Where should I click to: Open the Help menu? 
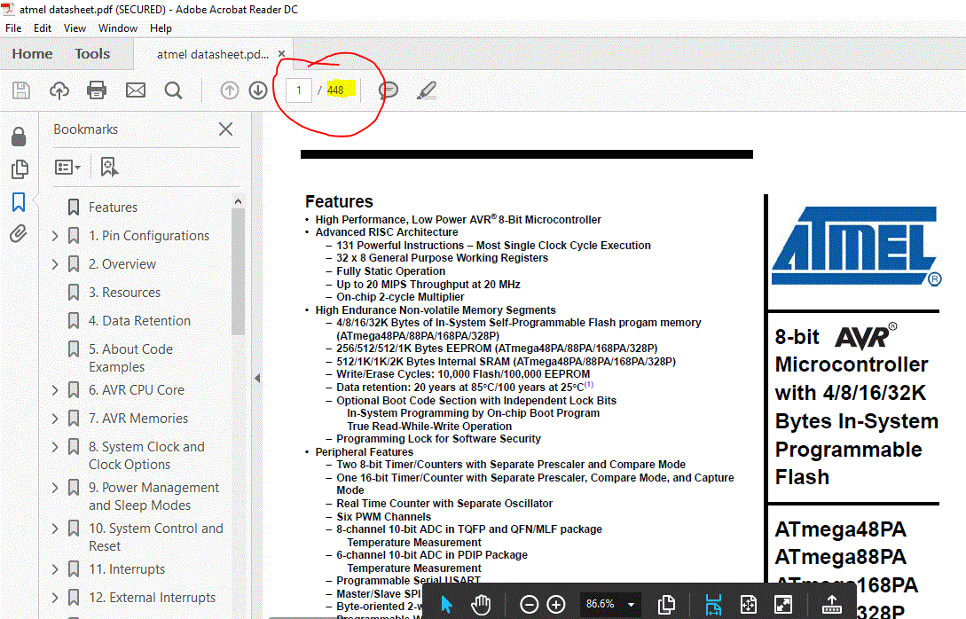click(x=161, y=28)
